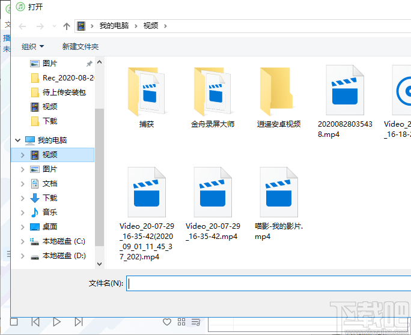Click next track in background player
This screenshot has width=411, height=335.
79,322
